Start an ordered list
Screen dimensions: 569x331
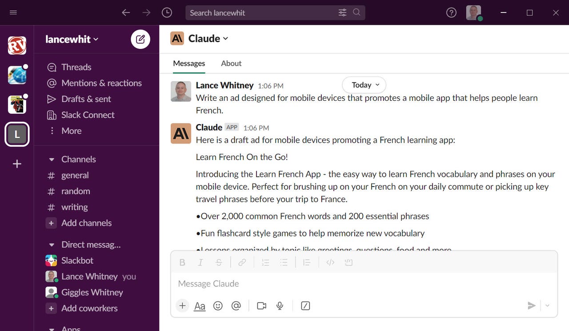coord(265,263)
